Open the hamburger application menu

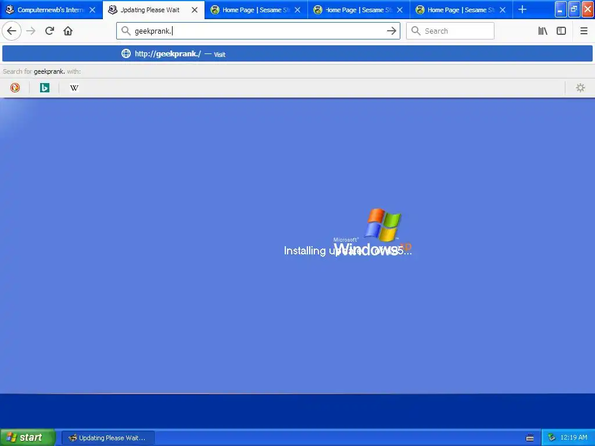tap(584, 31)
